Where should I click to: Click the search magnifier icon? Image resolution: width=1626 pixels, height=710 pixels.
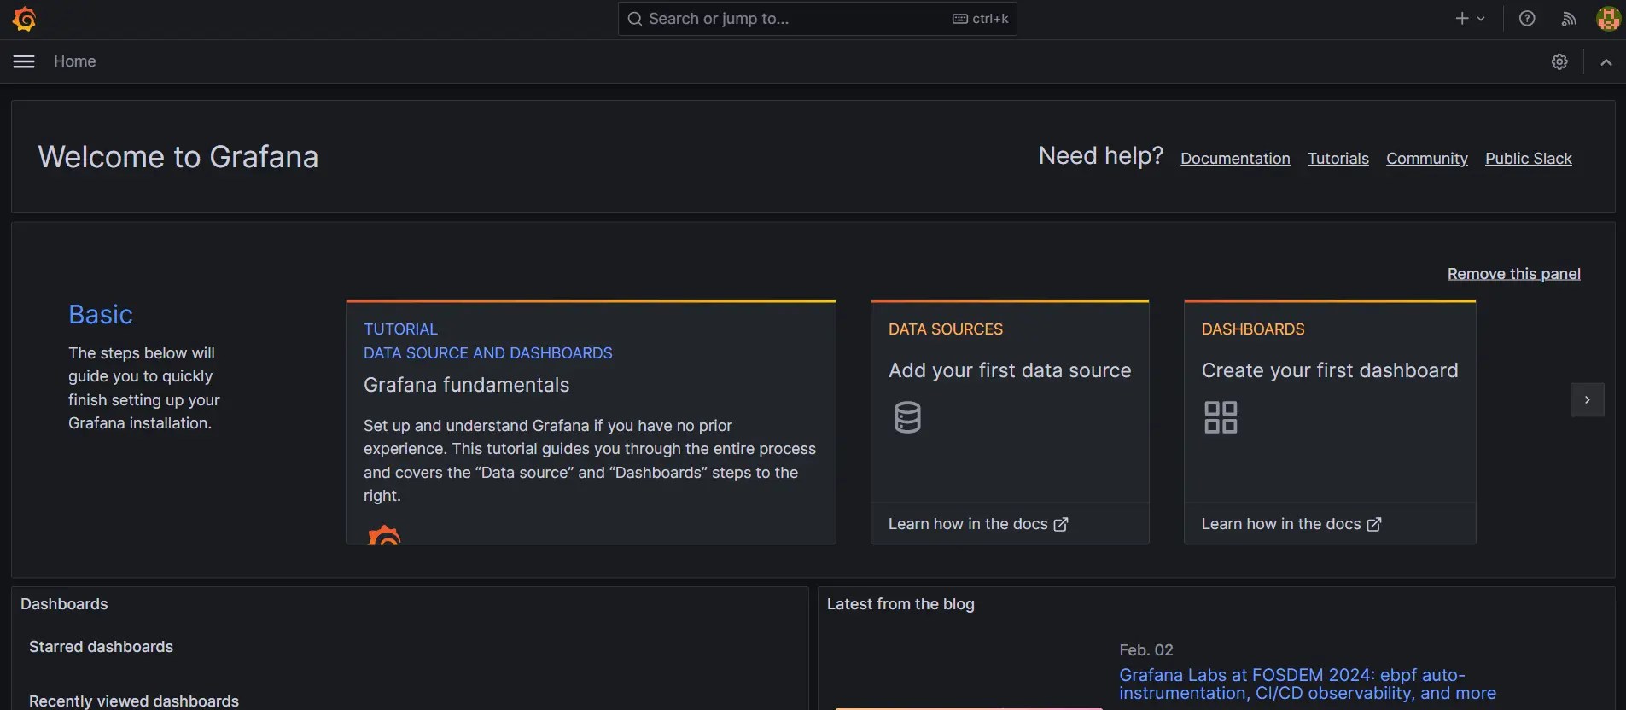click(x=634, y=19)
